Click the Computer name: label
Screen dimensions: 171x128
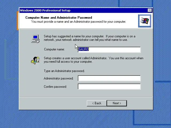click(x=54, y=49)
